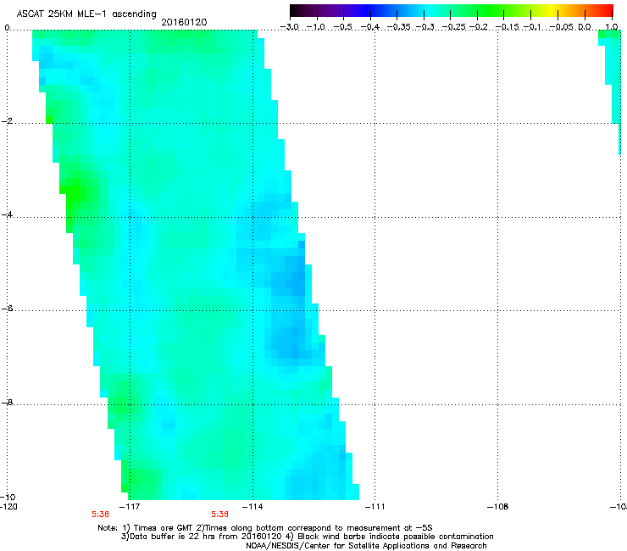The width and height of the screenshot is (627, 551).
Task: Click the colorbar label 0.0
Action: (585, 27)
